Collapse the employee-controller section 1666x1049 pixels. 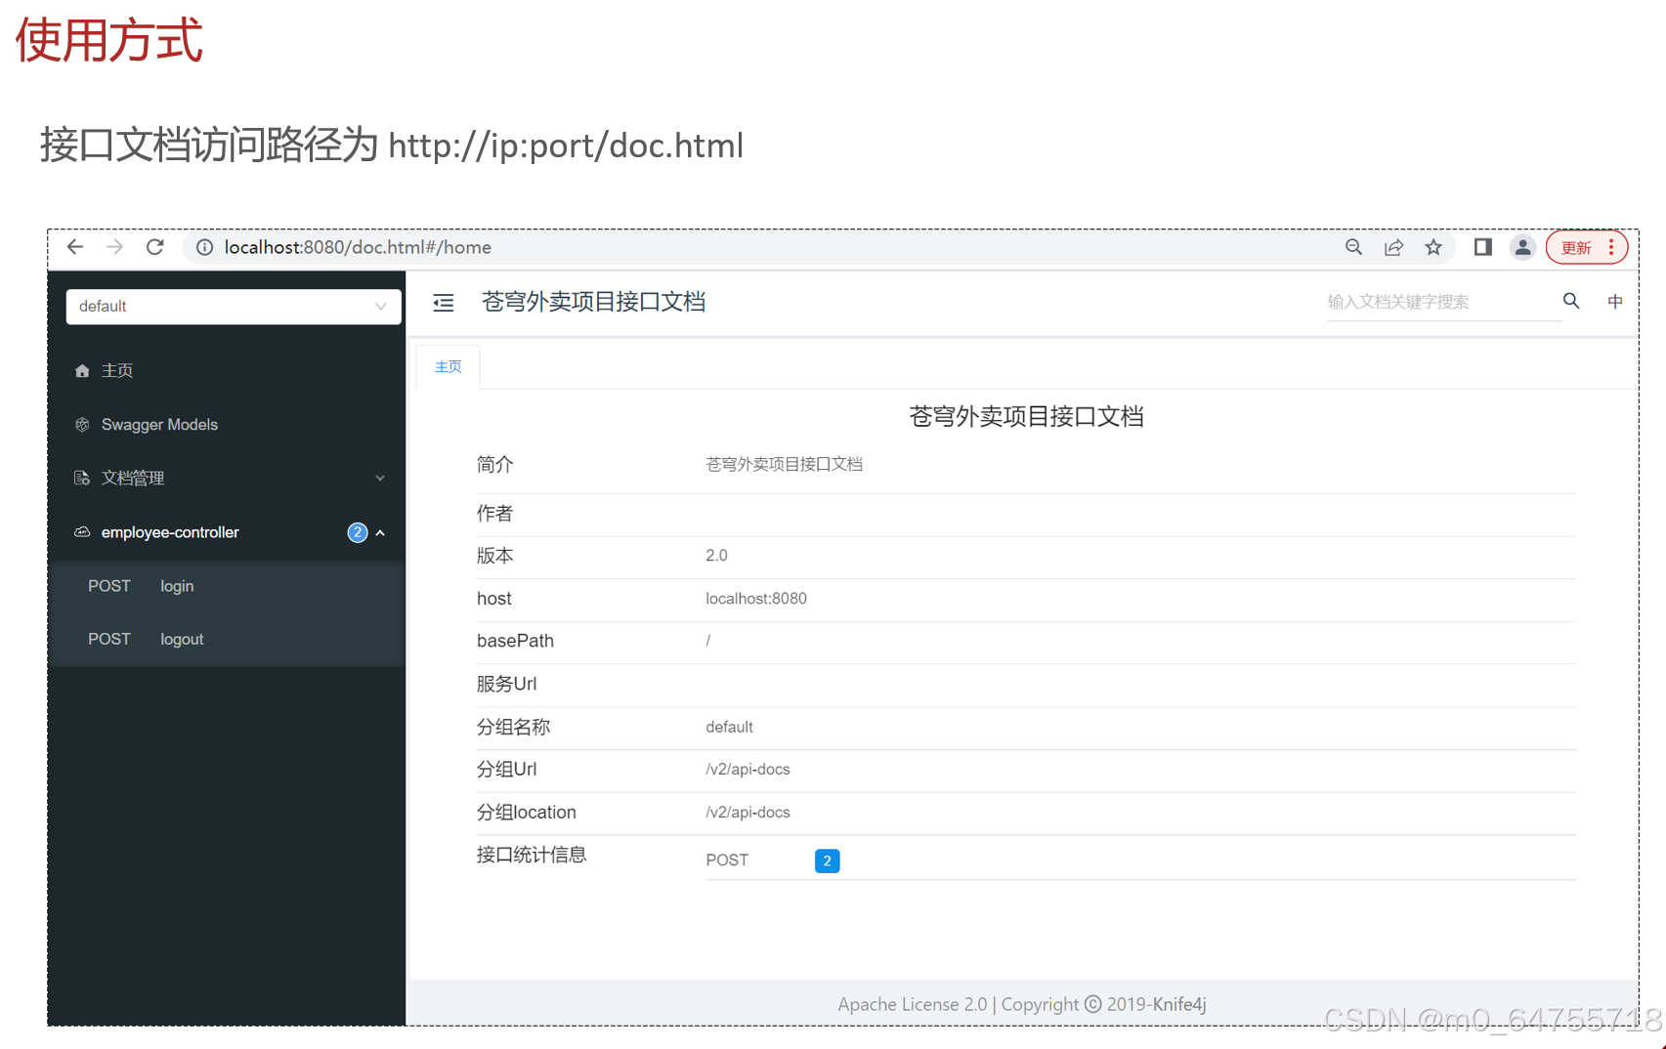coord(380,532)
